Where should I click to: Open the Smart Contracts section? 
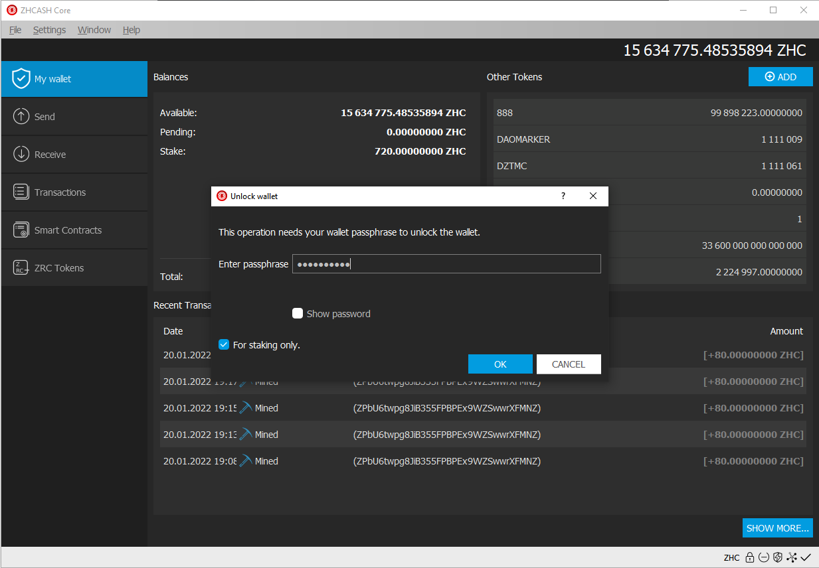point(74,230)
